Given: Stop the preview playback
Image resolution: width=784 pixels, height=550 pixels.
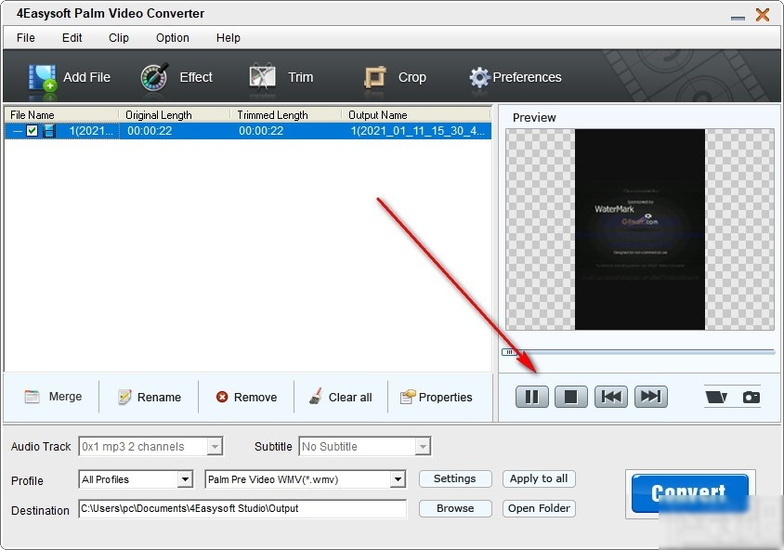Looking at the screenshot, I should 571,397.
